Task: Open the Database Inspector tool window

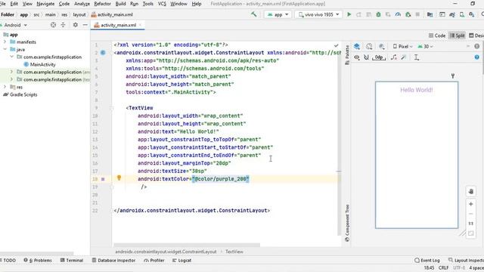Action: [x=113, y=260]
